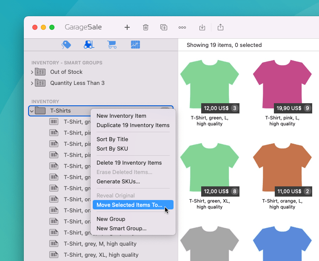Click 'T-Shirt, green, L, high quality' caption
Viewport: 319px width, 261px height.
pyautogui.click(x=210, y=121)
